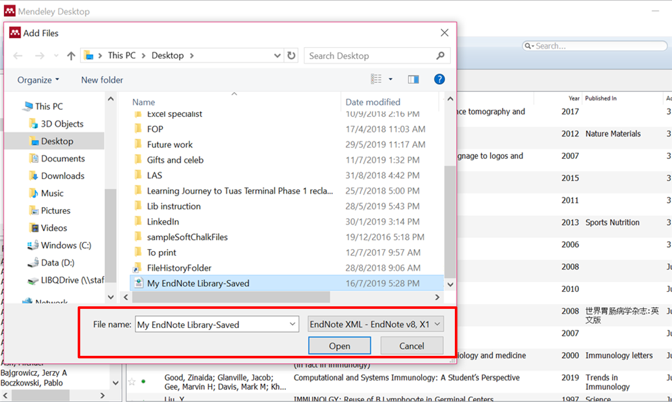Viewport: 672px width, 402px height.
Task: Expand the File name dropdown
Action: click(x=293, y=324)
